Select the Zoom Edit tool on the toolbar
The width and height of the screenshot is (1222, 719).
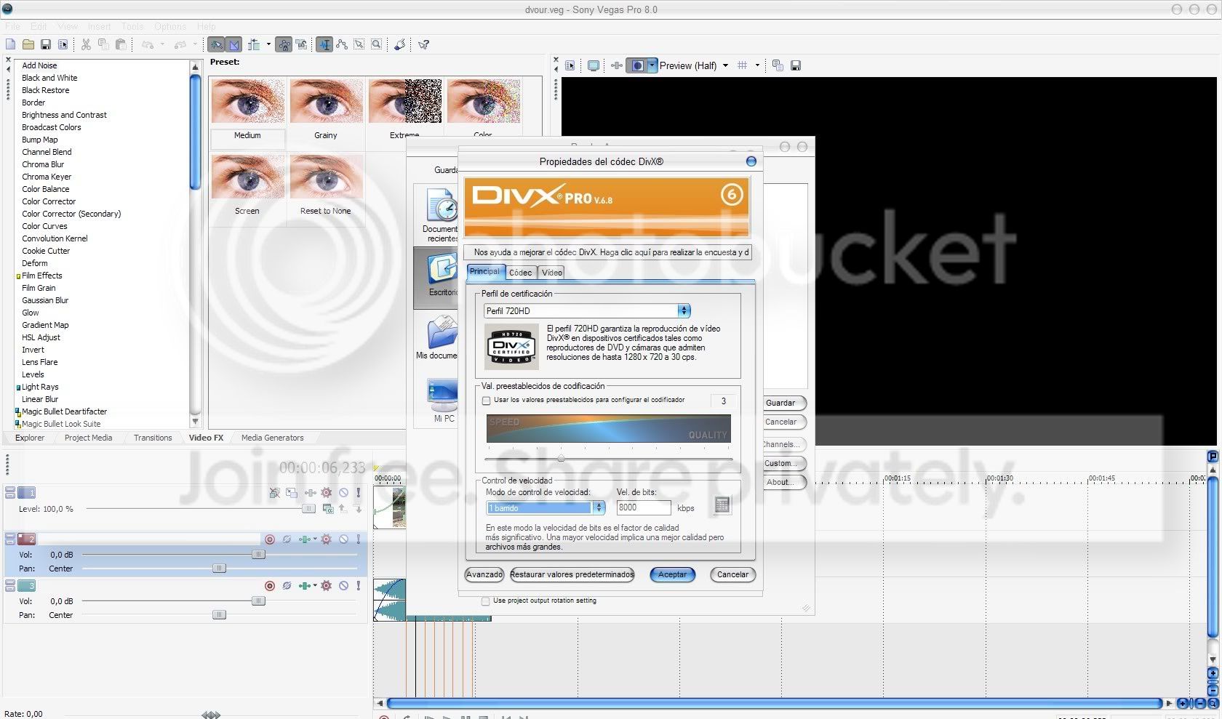point(376,44)
